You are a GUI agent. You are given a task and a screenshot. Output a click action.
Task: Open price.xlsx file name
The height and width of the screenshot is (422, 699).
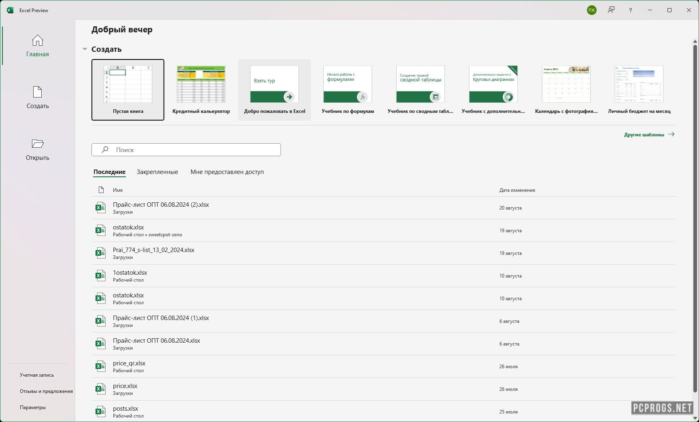tap(125, 386)
